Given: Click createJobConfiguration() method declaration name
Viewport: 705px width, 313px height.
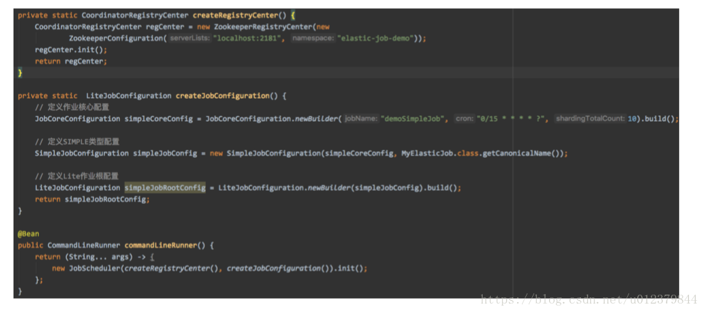Looking at the screenshot, I should click(222, 96).
